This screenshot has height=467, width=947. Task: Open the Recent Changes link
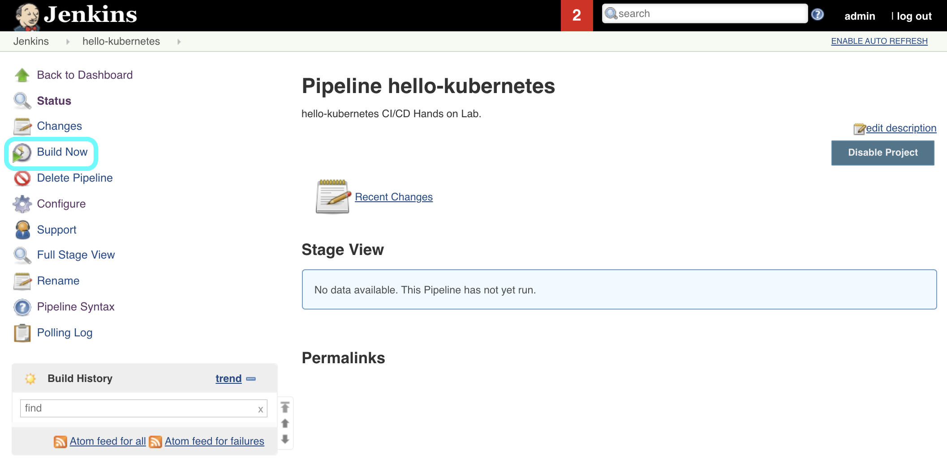click(394, 197)
